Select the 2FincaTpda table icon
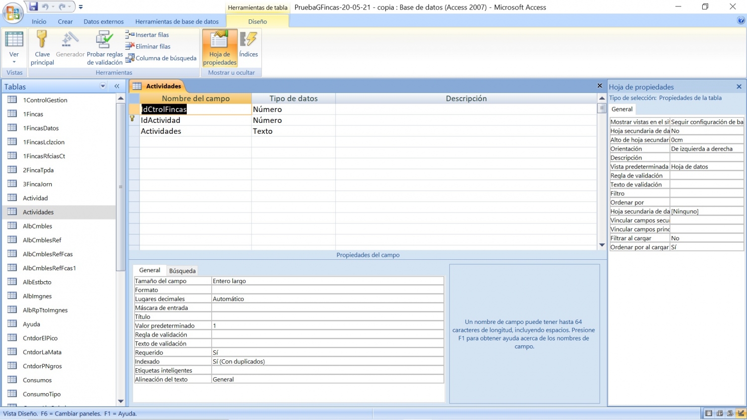747x420 pixels. (x=12, y=170)
